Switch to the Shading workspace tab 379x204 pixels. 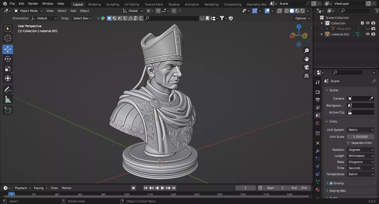(174, 4)
